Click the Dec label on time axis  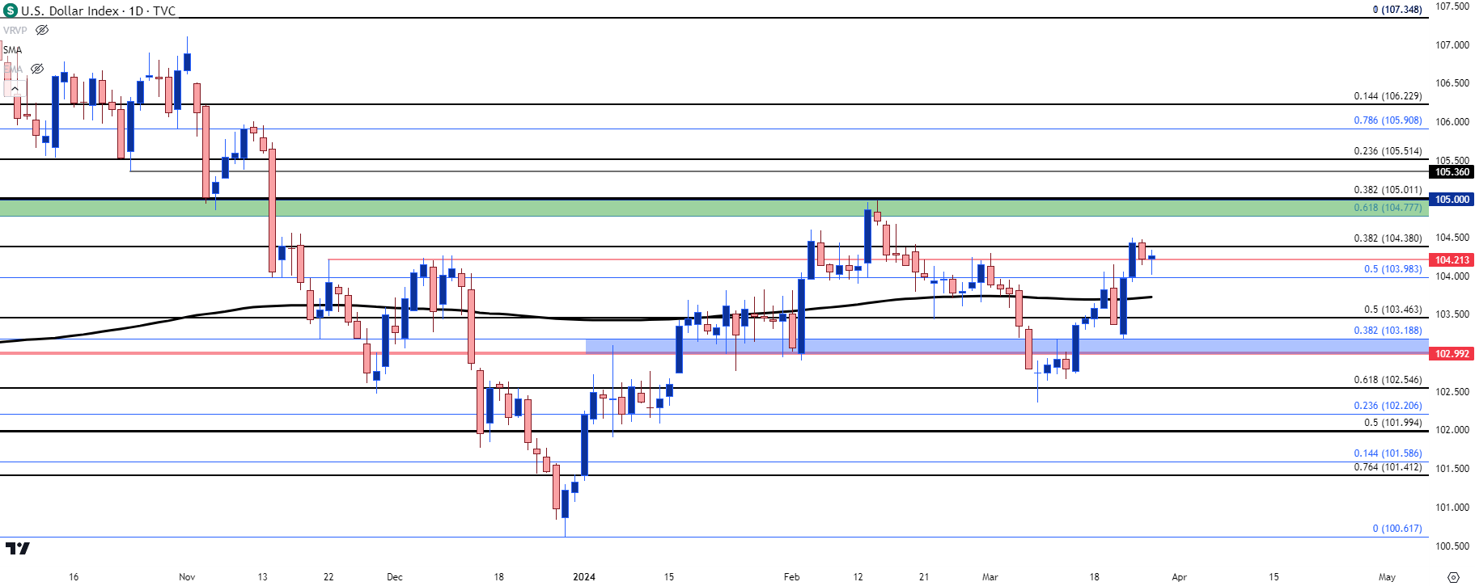pos(394,576)
